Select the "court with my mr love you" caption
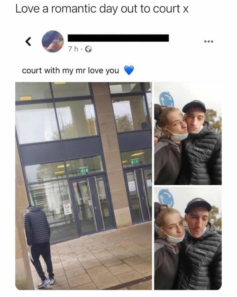 [70, 70]
